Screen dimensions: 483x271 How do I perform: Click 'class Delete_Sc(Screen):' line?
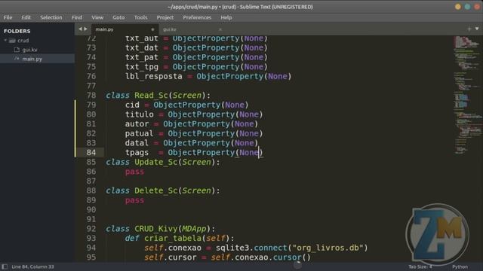pyautogui.click(x=163, y=190)
